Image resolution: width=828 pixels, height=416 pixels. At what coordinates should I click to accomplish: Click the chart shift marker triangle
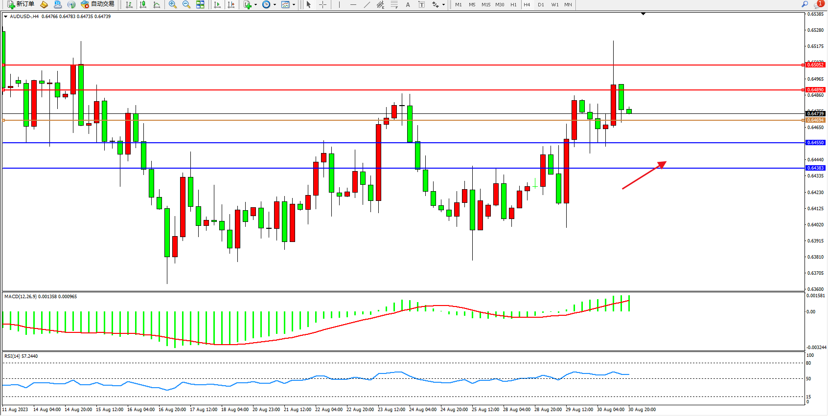click(643, 14)
